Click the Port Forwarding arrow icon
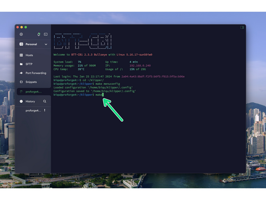The width and height of the screenshot is (266, 200). (x=21, y=73)
